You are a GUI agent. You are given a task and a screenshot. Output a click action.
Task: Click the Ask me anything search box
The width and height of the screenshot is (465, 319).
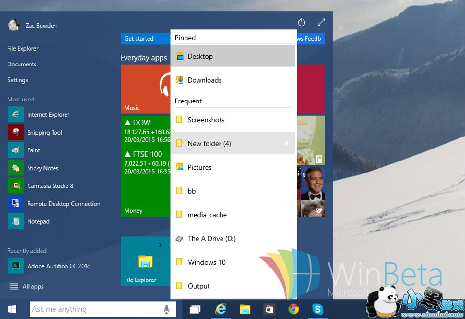[96, 309]
